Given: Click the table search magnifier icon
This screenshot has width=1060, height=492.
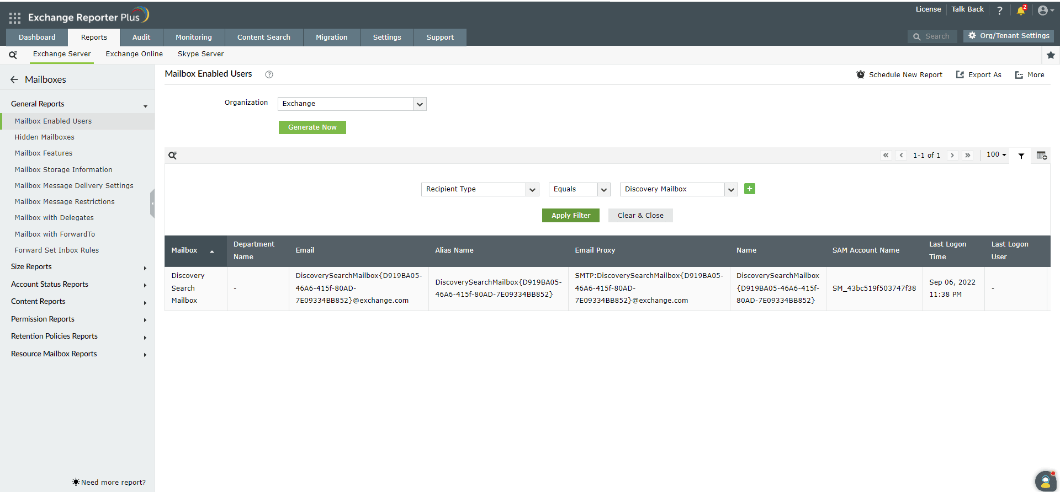Looking at the screenshot, I should coord(173,156).
